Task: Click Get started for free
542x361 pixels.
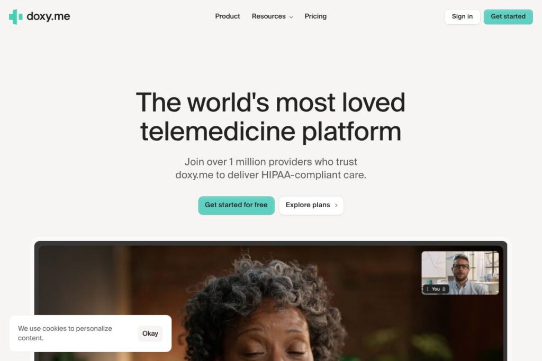Action: [x=236, y=206]
